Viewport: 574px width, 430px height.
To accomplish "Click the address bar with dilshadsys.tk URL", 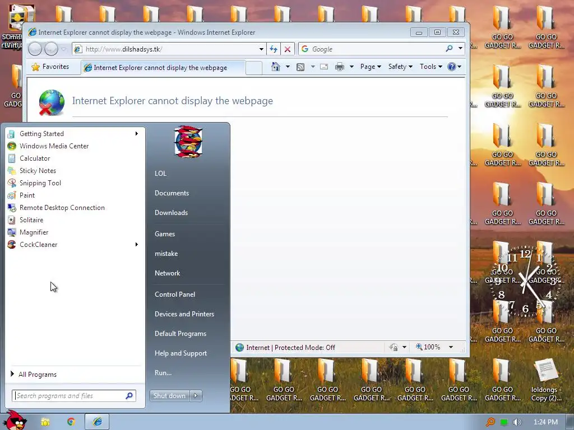I will click(170, 49).
